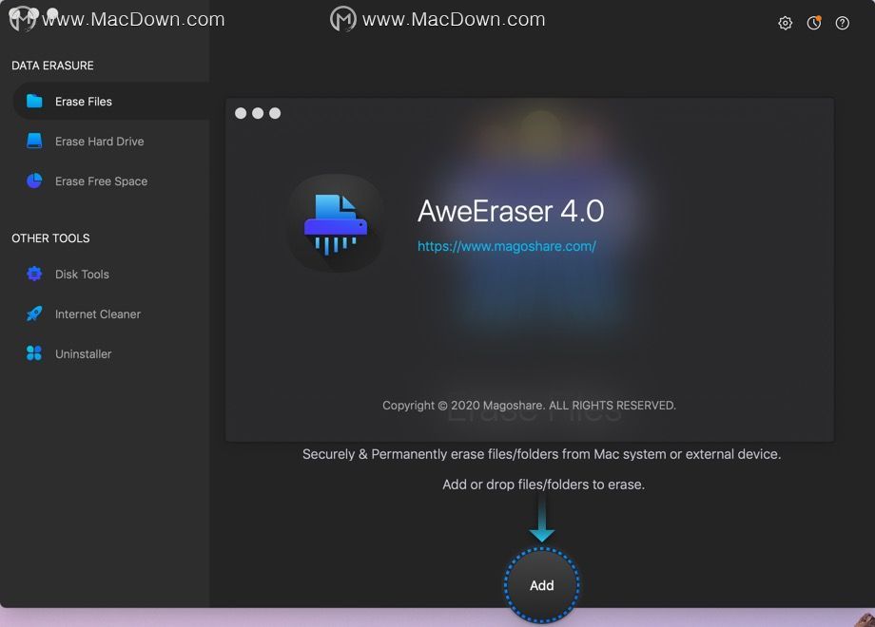Open the Disk Tools label
The image size is (875, 627).
82,275
